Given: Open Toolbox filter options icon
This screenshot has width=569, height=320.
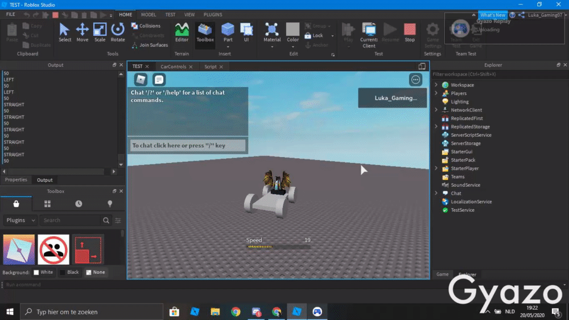Looking at the screenshot, I should [x=118, y=220].
